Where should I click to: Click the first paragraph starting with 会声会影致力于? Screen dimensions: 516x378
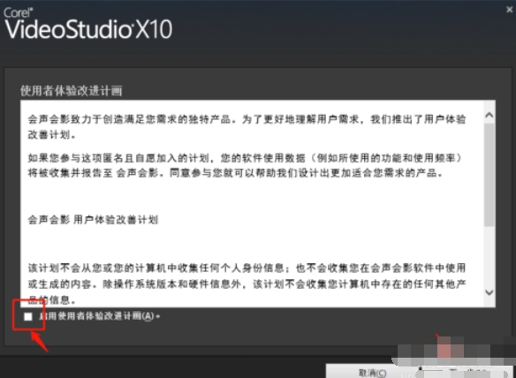coord(247,126)
